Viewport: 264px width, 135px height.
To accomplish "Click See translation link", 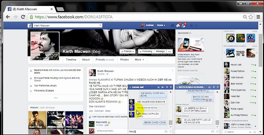I will (97, 106).
